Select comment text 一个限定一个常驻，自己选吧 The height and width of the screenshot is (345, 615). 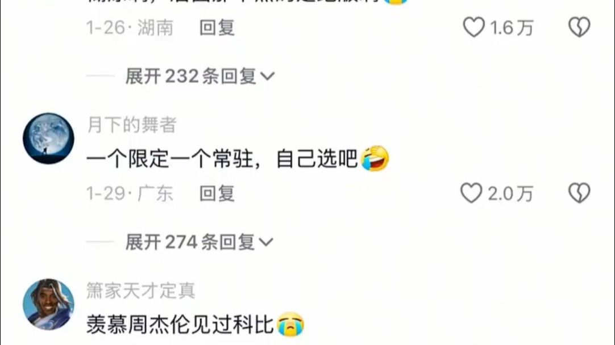coord(222,159)
